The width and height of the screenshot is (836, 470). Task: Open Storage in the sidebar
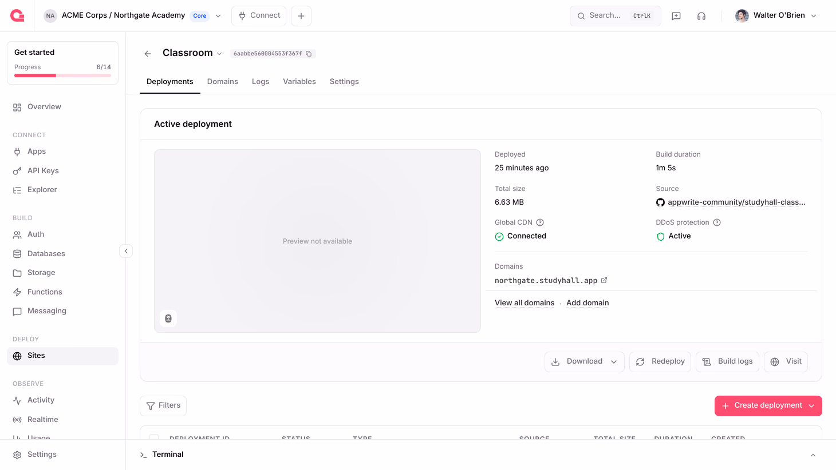coord(62,273)
